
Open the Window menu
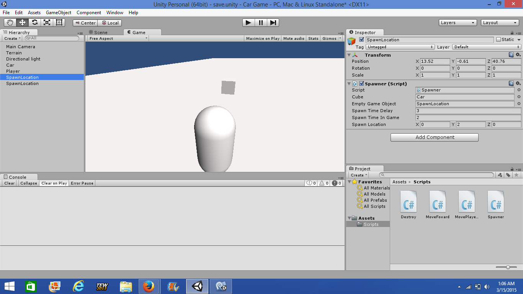(115, 13)
